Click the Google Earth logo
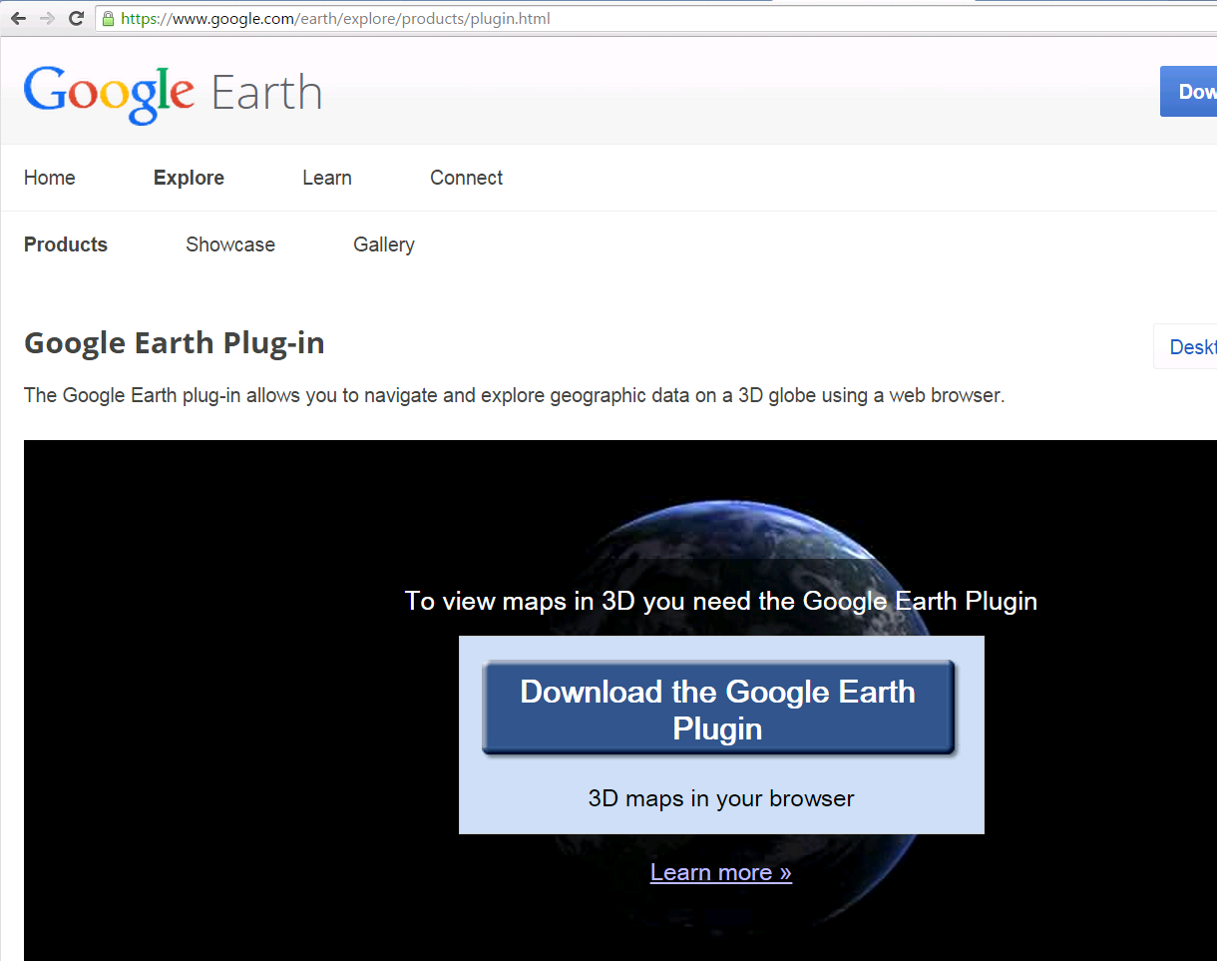1217x961 pixels. [x=173, y=94]
